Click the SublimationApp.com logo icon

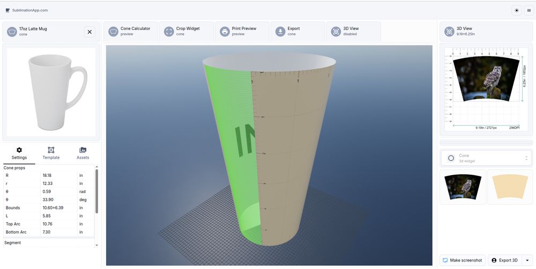(8, 10)
